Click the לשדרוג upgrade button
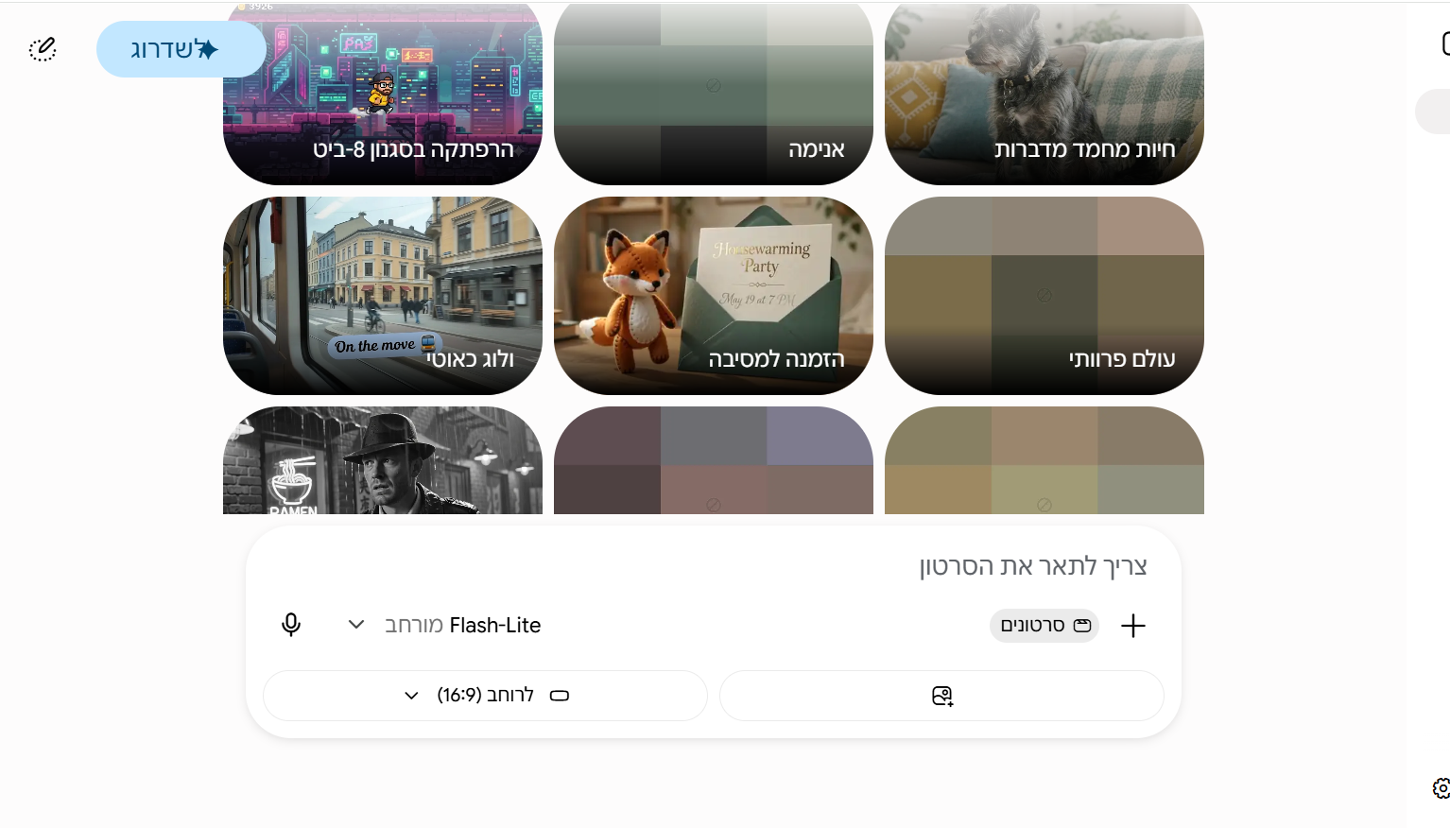Viewport: 1450px width, 828px height. click(181, 49)
